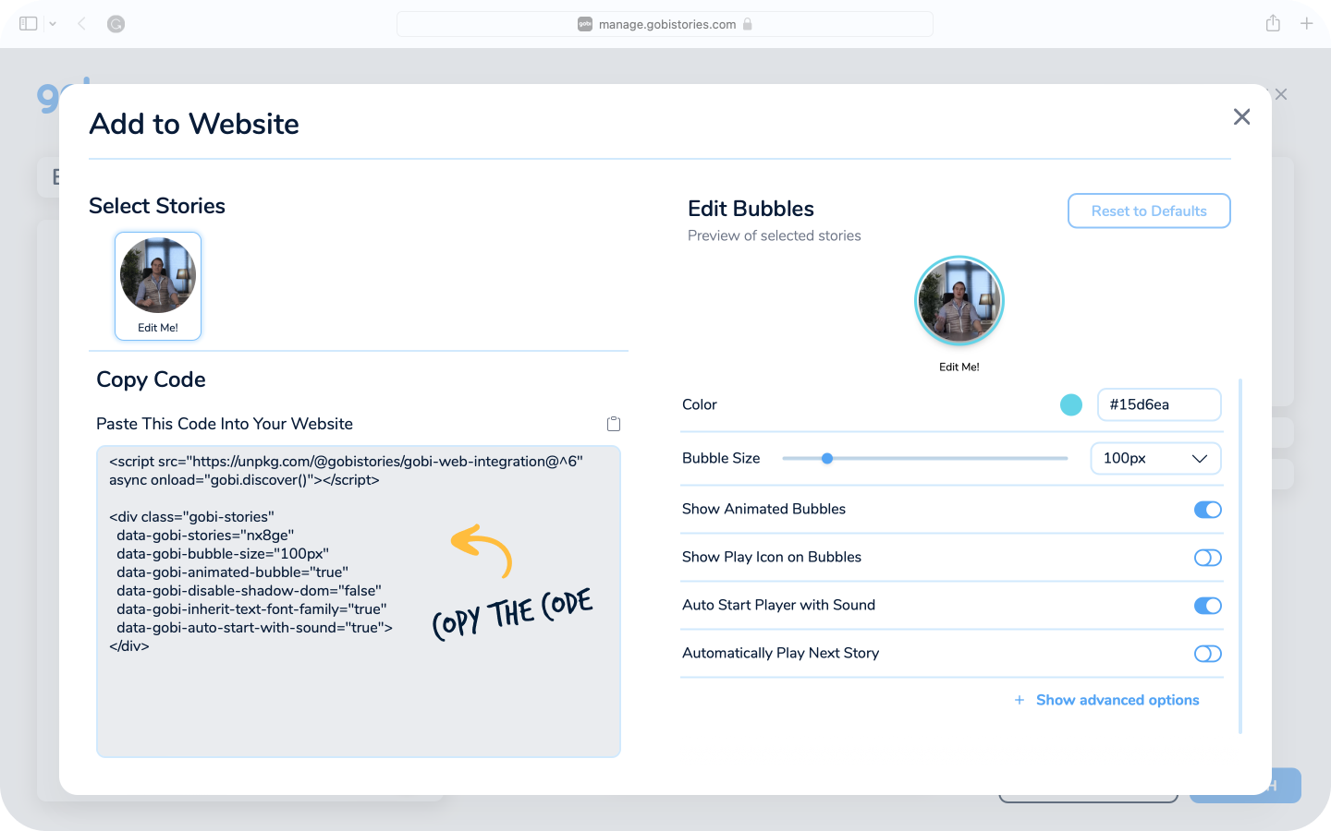
Task: Edit the #15d6ea color hex field
Action: pyautogui.click(x=1159, y=404)
